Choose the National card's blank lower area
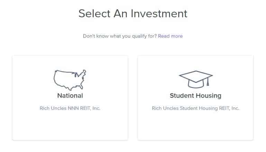The height and width of the screenshot is (152, 266). click(70, 126)
